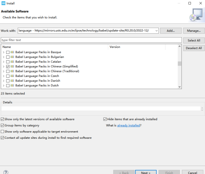205x174 pixels.
Task: Toggle Contact all update sites option
Action: (x=2, y=138)
